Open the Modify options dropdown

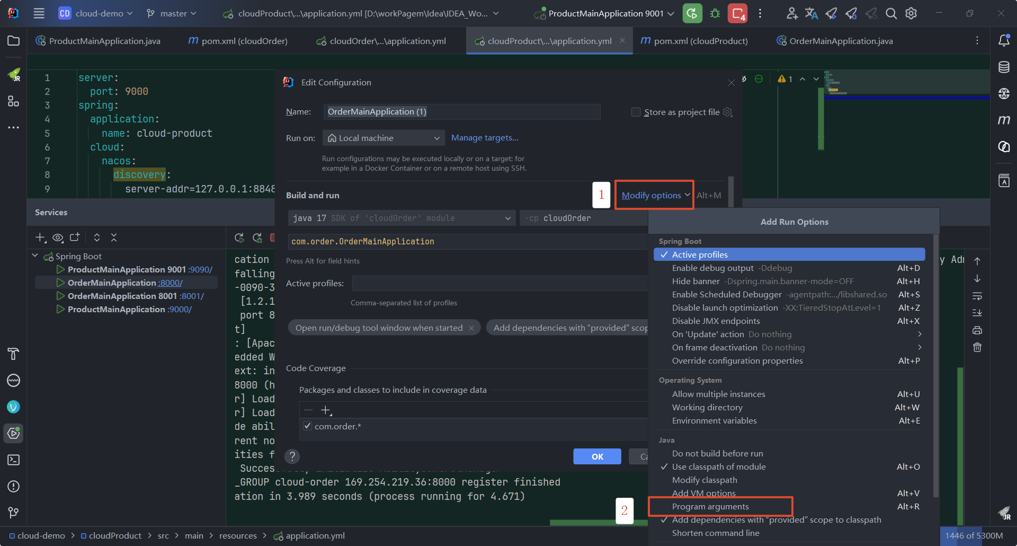656,195
